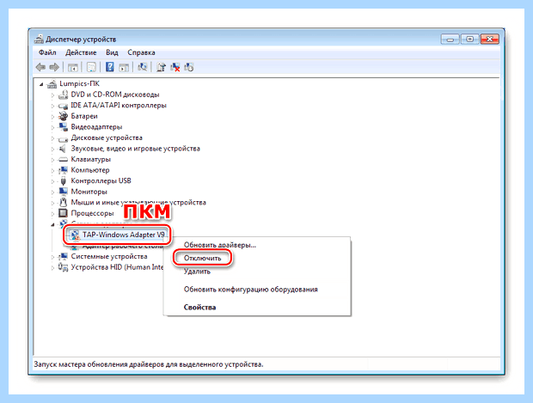
Task: Select the Видеоадаптеры label
Action: click(x=96, y=127)
